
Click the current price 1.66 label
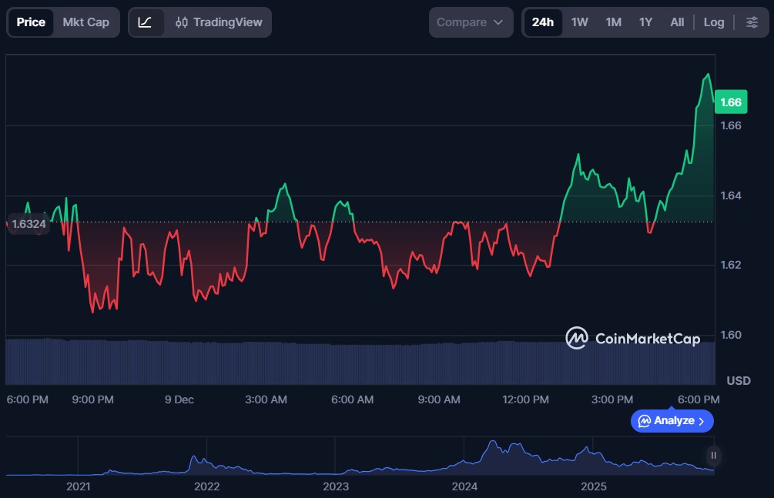tap(730, 102)
